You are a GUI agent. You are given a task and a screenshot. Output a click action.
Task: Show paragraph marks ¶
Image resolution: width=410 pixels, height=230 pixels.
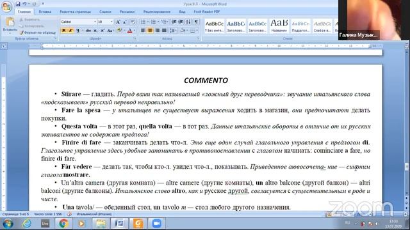point(196,22)
